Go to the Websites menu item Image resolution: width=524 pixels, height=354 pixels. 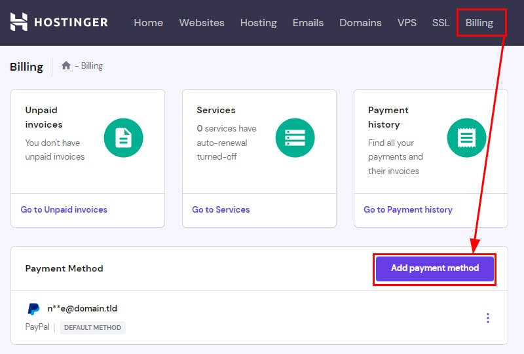[202, 22]
